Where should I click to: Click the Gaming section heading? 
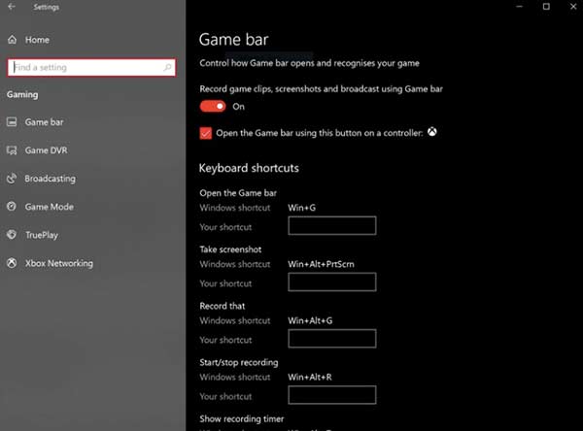click(x=22, y=95)
